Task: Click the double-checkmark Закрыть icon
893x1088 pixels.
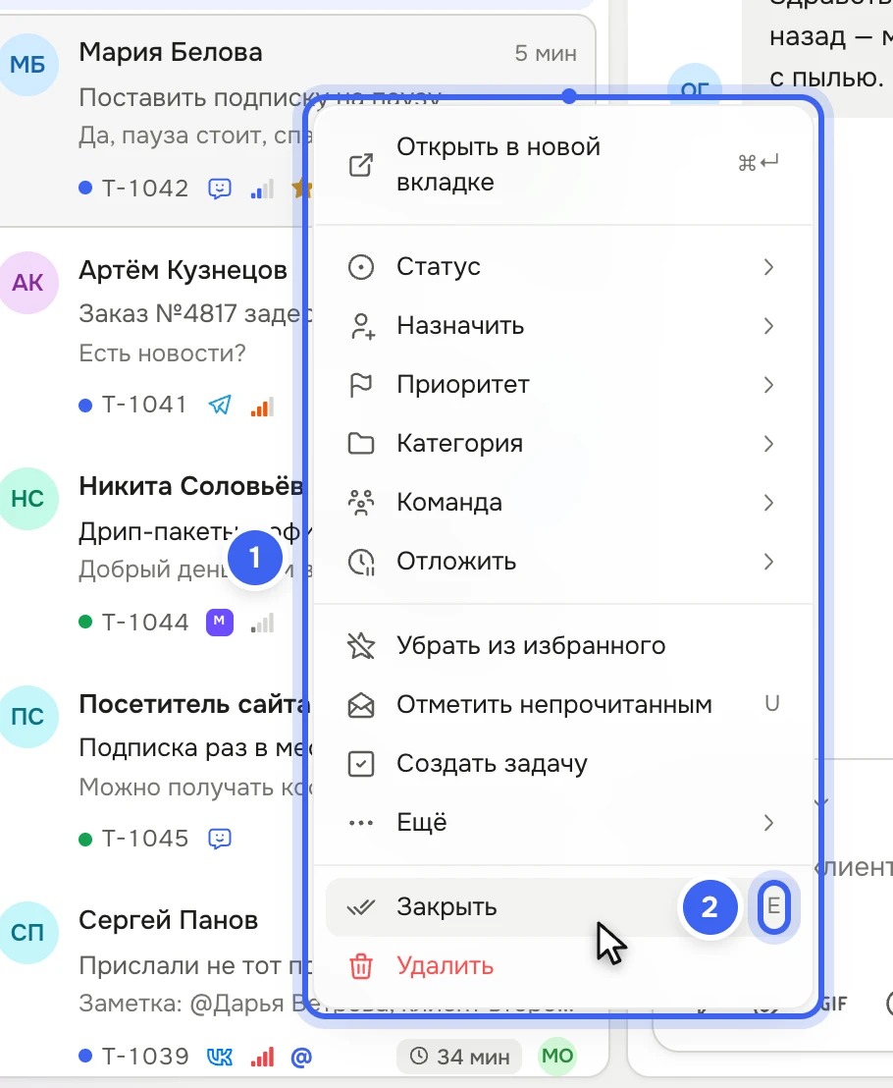Action: [x=360, y=907]
